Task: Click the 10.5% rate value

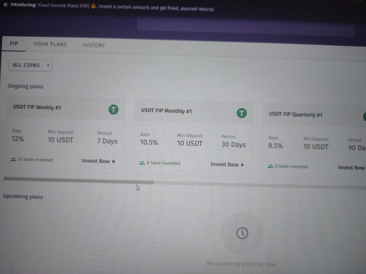Action: (149, 142)
